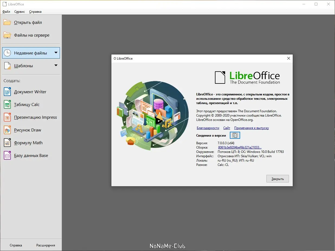Click the build number link 8061b3e9204bef6b321a21033
Image resolution: width=335 pixels, height=251 pixels.
(x=240, y=147)
